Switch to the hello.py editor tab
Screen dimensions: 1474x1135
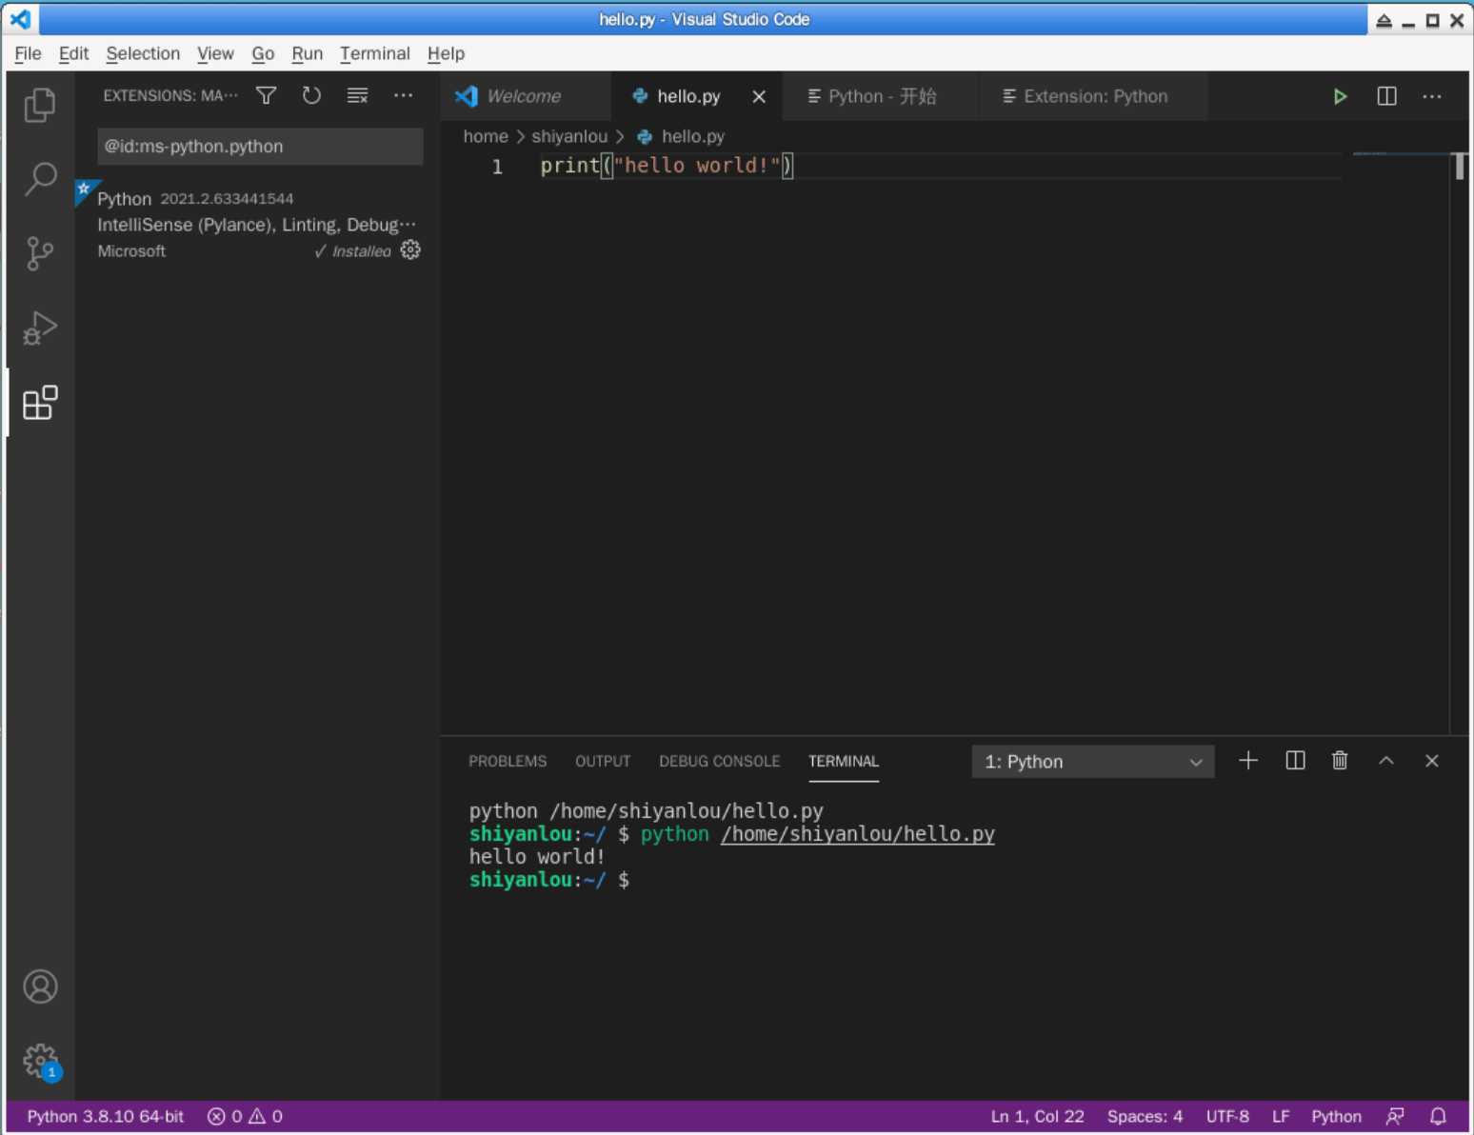tap(688, 96)
